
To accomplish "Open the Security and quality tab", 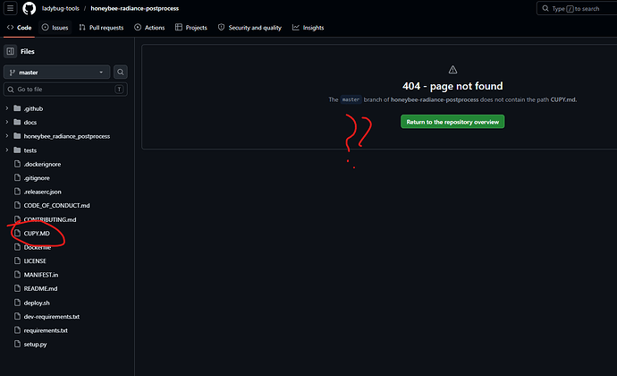I will [x=249, y=28].
